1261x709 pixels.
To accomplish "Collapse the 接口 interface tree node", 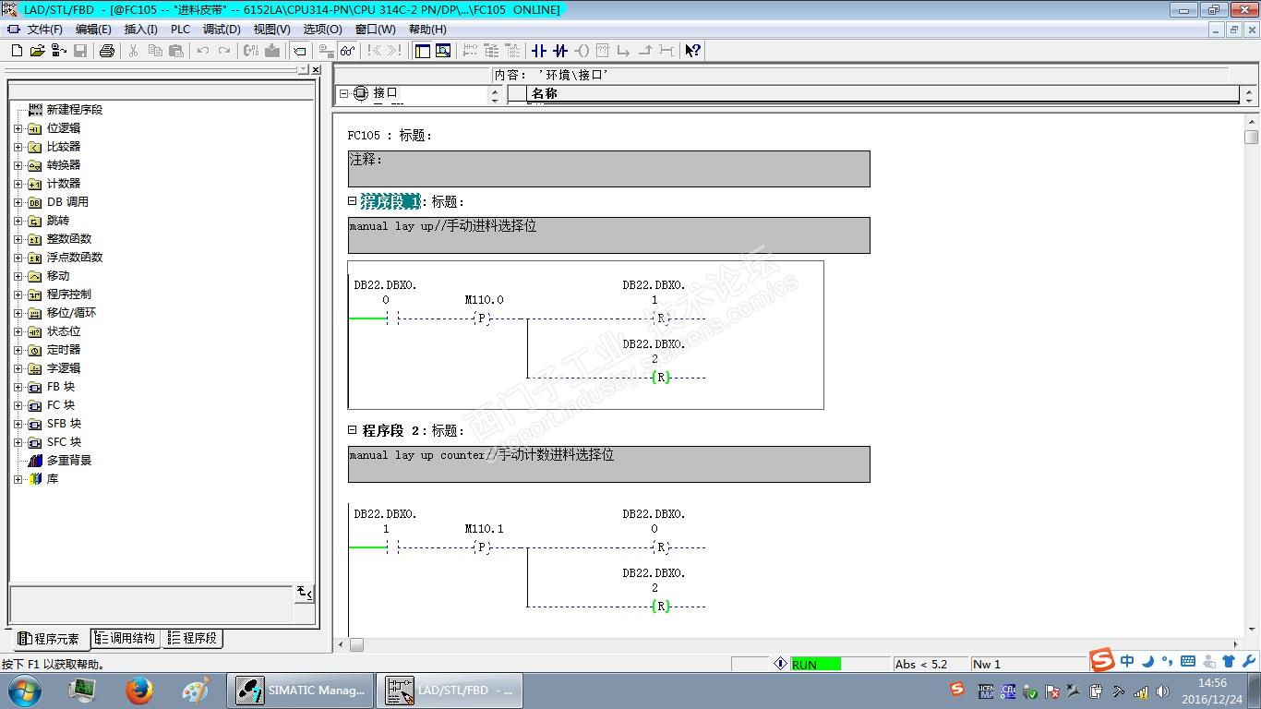I will pyautogui.click(x=343, y=93).
